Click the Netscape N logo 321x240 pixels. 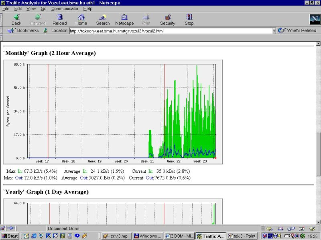pos(314,19)
